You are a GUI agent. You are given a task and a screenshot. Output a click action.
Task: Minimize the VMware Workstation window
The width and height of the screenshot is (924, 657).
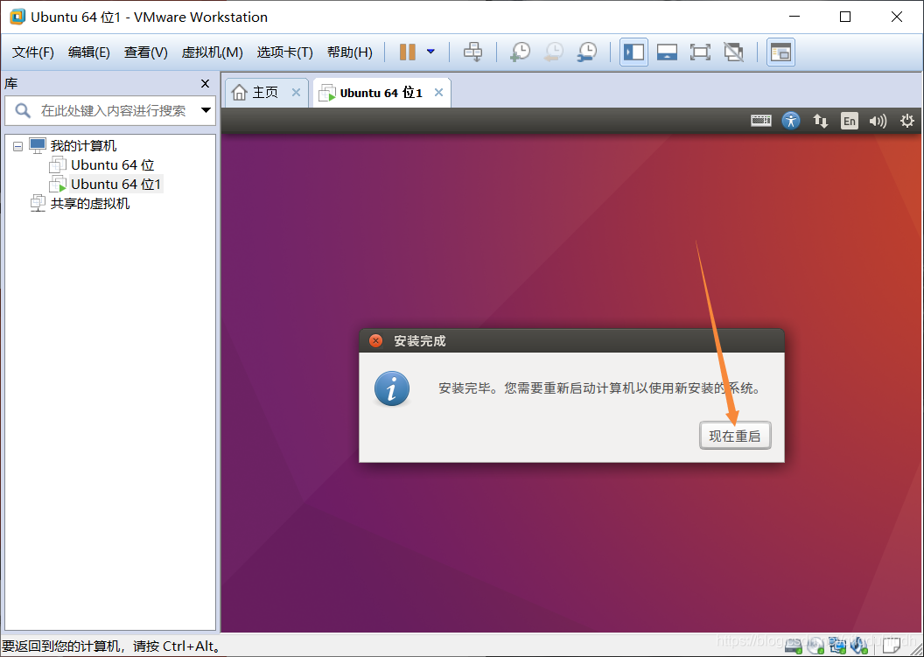tap(794, 17)
